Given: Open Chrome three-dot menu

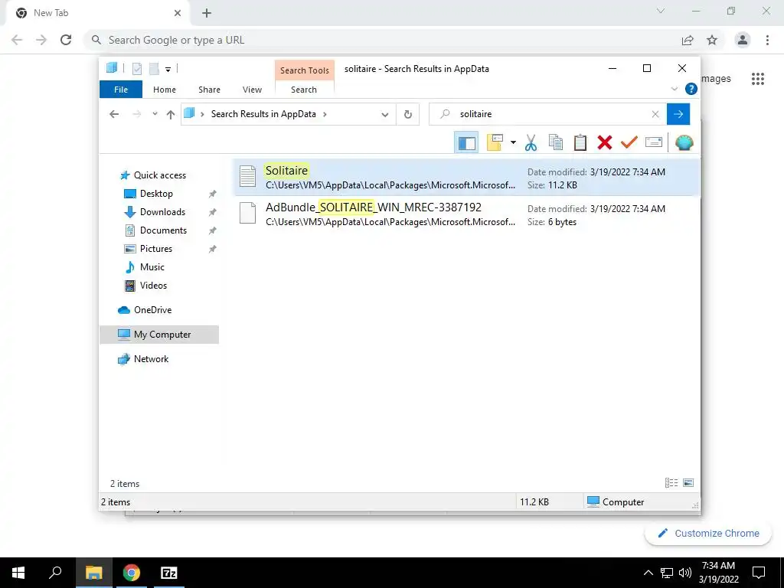Looking at the screenshot, I should pyautogui.click(x=767, y=40).
